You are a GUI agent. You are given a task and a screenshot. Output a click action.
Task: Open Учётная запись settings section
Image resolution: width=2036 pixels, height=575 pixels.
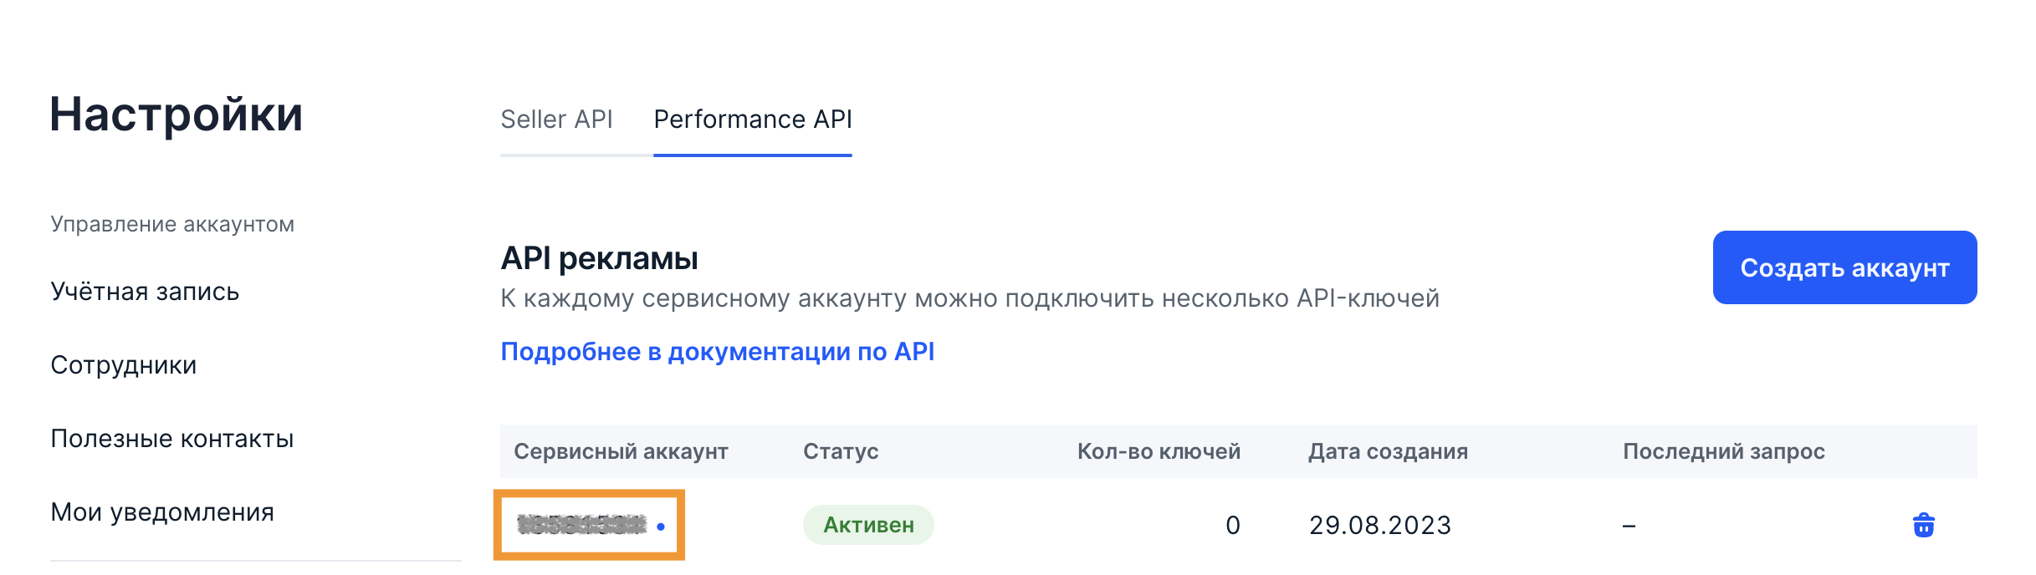click(x=145, y=292)
